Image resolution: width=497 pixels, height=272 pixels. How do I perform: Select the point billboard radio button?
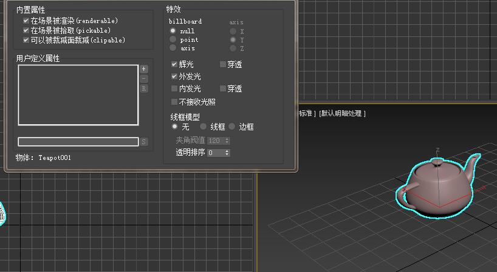click(173, 39)
